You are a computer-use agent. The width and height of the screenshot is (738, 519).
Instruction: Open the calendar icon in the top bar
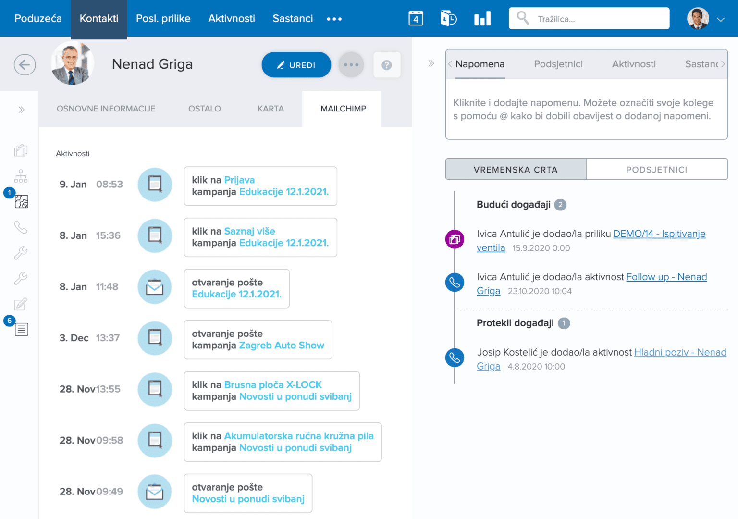click(x=415, y=18)
